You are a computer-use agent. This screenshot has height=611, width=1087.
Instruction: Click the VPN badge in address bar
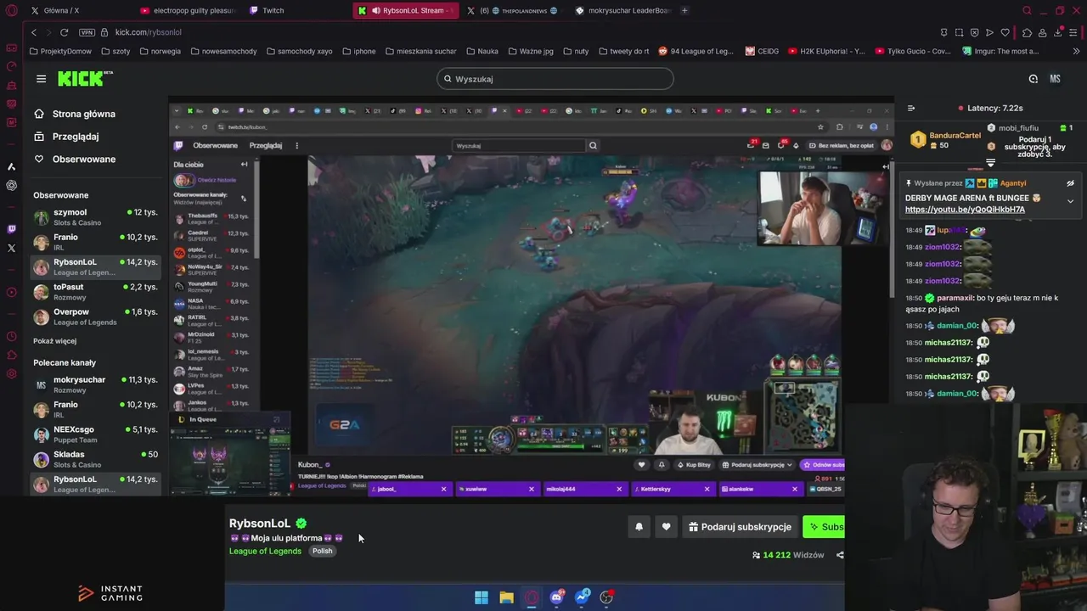(x=87, y=32)
